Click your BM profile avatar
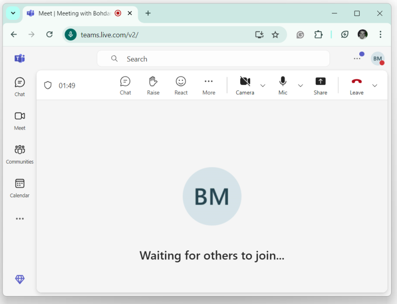 377,59
